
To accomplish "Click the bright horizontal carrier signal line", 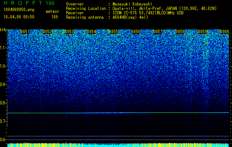I will pyautogui.click(x=118, y=113).
